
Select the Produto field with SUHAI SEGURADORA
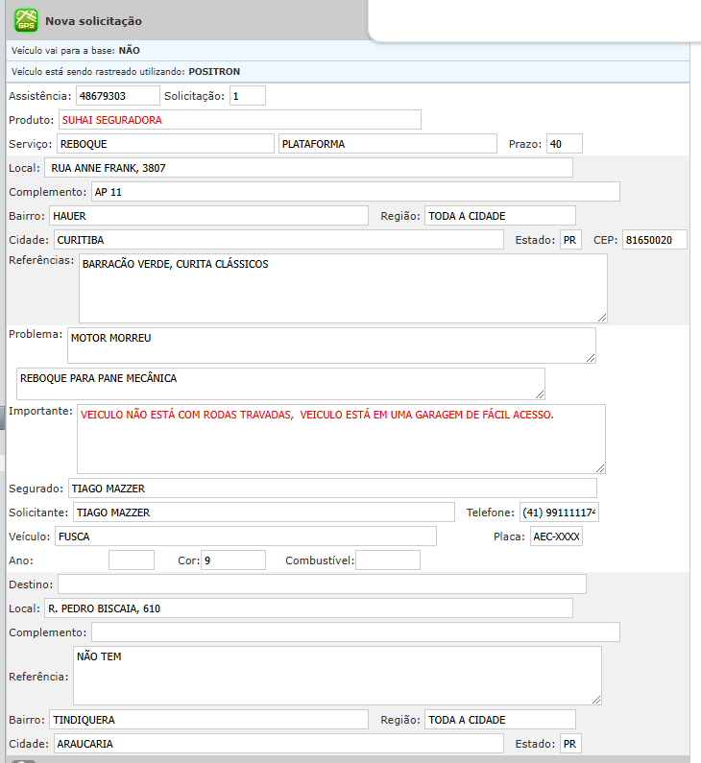tap(239, 120)
